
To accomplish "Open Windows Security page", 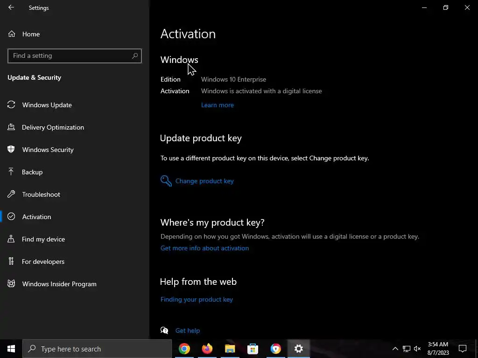I will [74, 150].
